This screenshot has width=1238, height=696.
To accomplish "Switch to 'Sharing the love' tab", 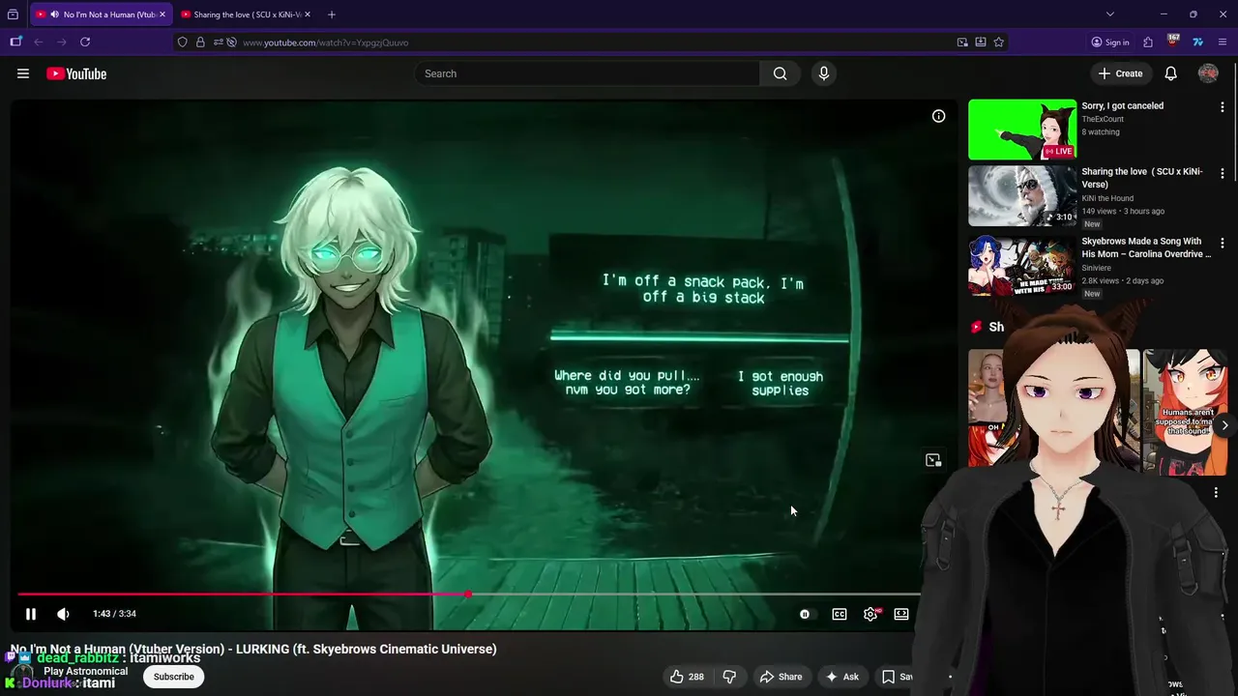I will (247, 14).
